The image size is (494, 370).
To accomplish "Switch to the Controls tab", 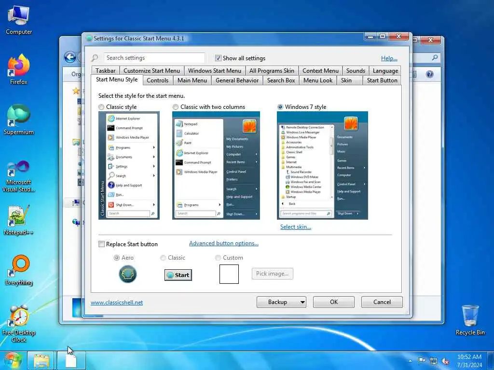I will coord(158,80).
